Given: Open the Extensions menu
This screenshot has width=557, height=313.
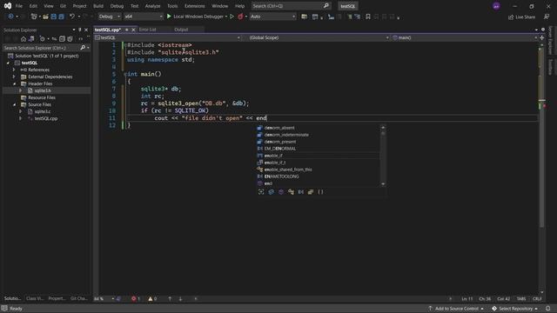Looking at the screenshot, I should point(194,6).
